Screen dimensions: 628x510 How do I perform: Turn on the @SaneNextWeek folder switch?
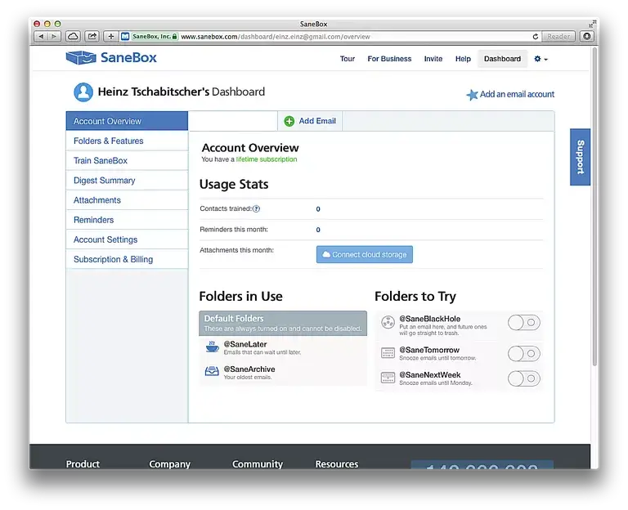pyautogui.click(x=524, y=378)
